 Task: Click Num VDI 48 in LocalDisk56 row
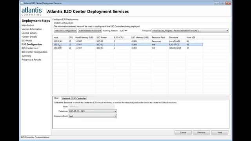(187, 42)
